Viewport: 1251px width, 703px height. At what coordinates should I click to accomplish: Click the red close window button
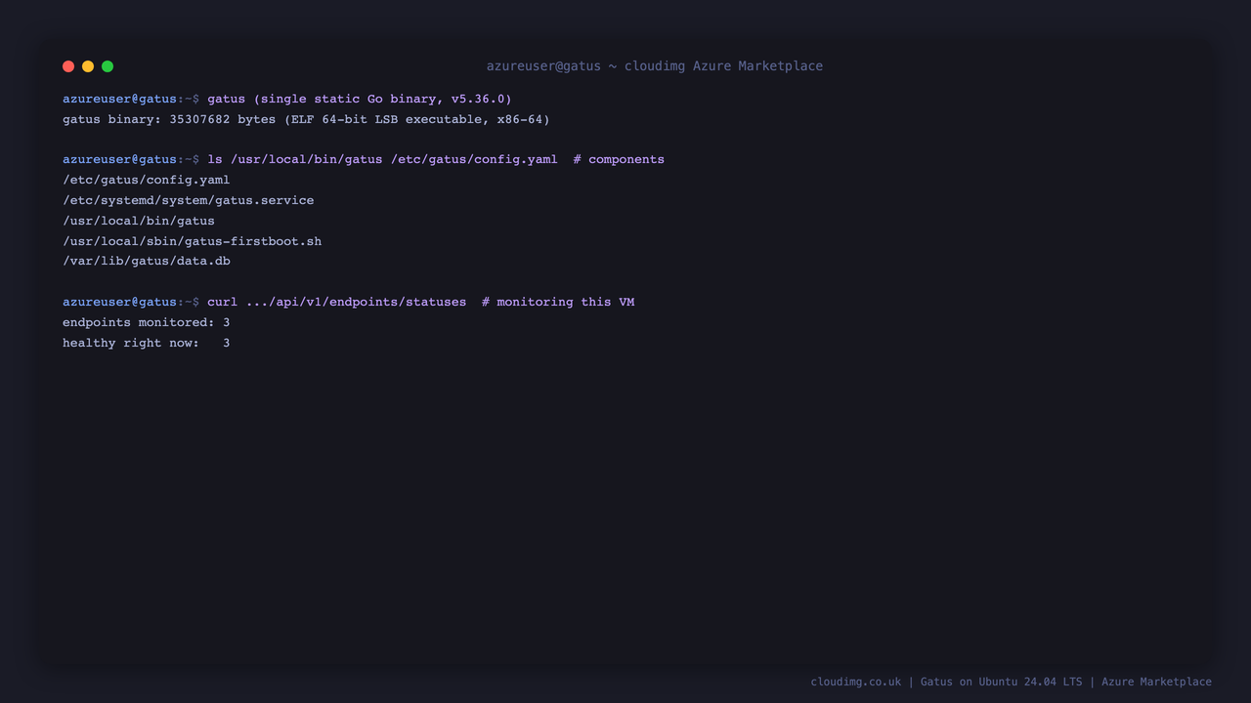[x=68, y=66]
